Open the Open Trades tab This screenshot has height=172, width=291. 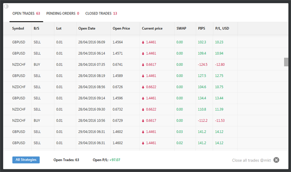pyautogui.click(x=26, y=13)
